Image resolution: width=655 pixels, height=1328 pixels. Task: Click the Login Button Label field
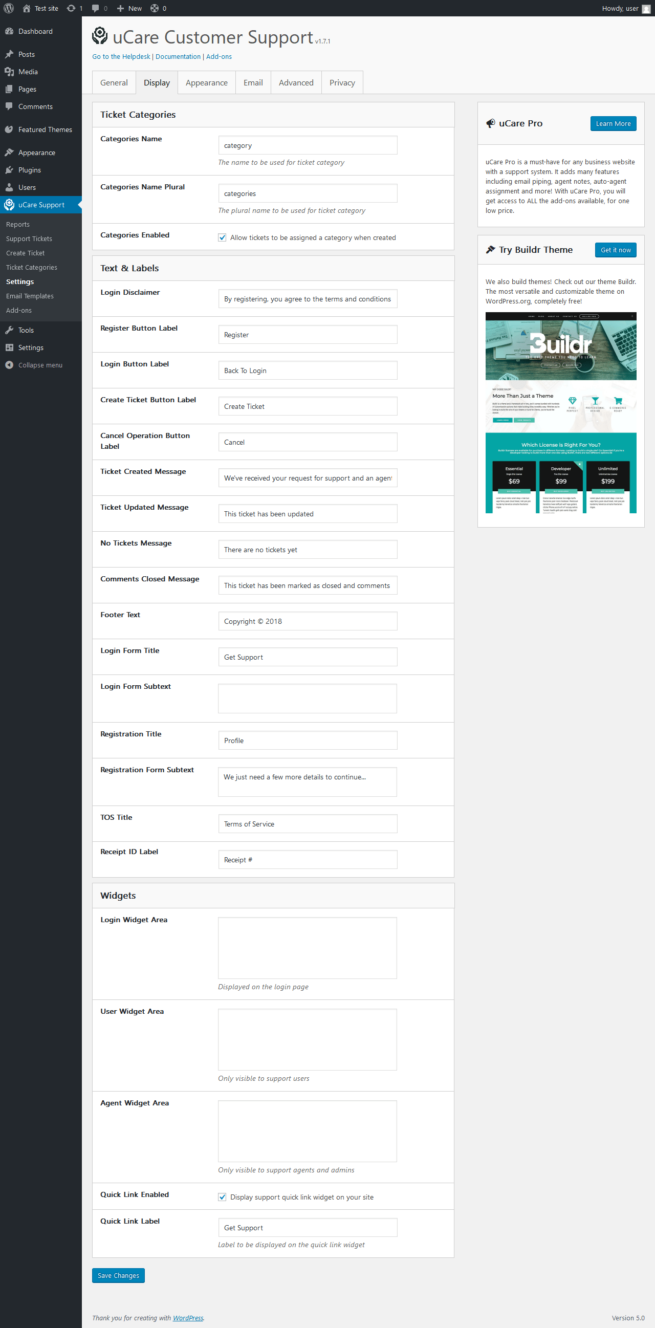(308, 371)
